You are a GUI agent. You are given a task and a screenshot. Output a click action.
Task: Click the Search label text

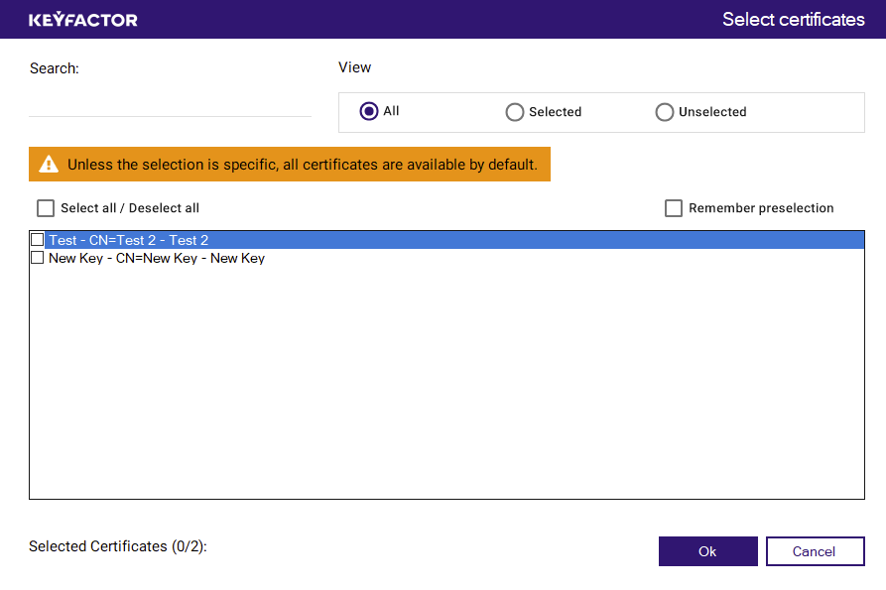point(54,68)
